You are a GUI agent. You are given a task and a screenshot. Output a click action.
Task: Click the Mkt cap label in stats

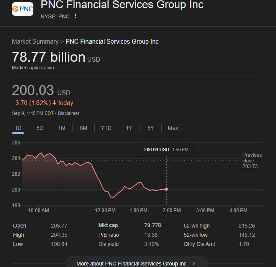[108, 226]
